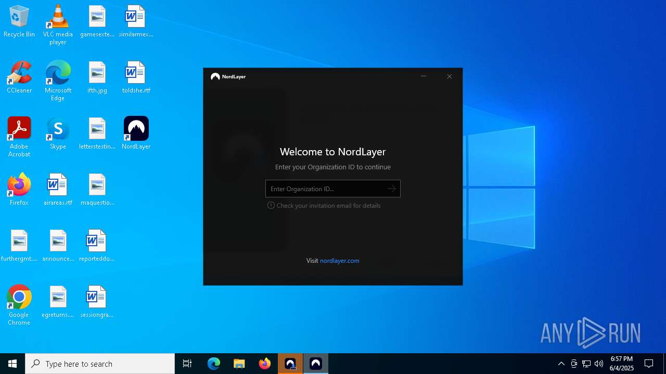Select the sessiongra Word document
Screen dimensions: 666x374
97,302
